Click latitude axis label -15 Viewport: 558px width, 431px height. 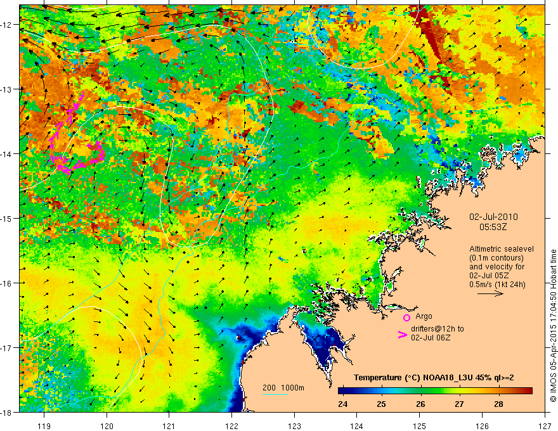(x=7, y=218)
